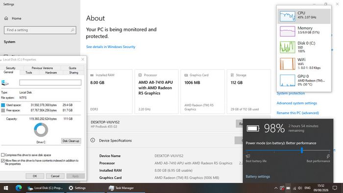
Task: Confirm with OK in disk properties
Action: pyautogui.click(x=35, y=176)
